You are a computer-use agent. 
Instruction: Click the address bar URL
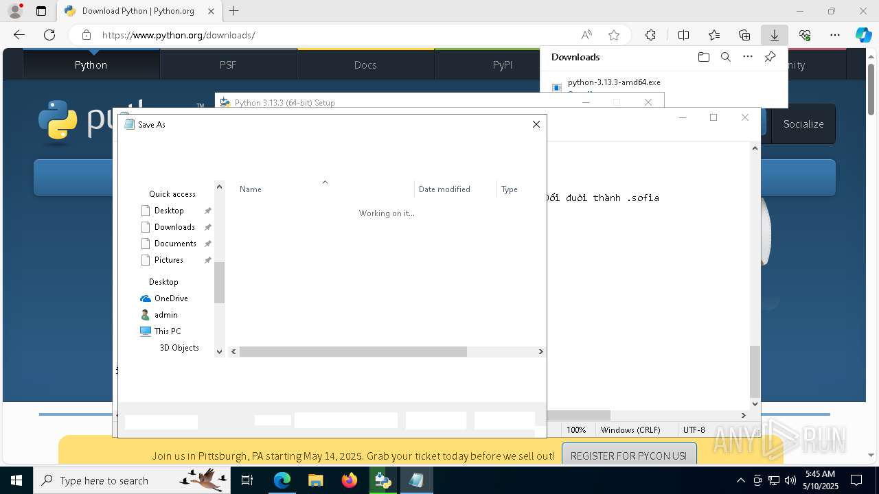tap(179, 35)
